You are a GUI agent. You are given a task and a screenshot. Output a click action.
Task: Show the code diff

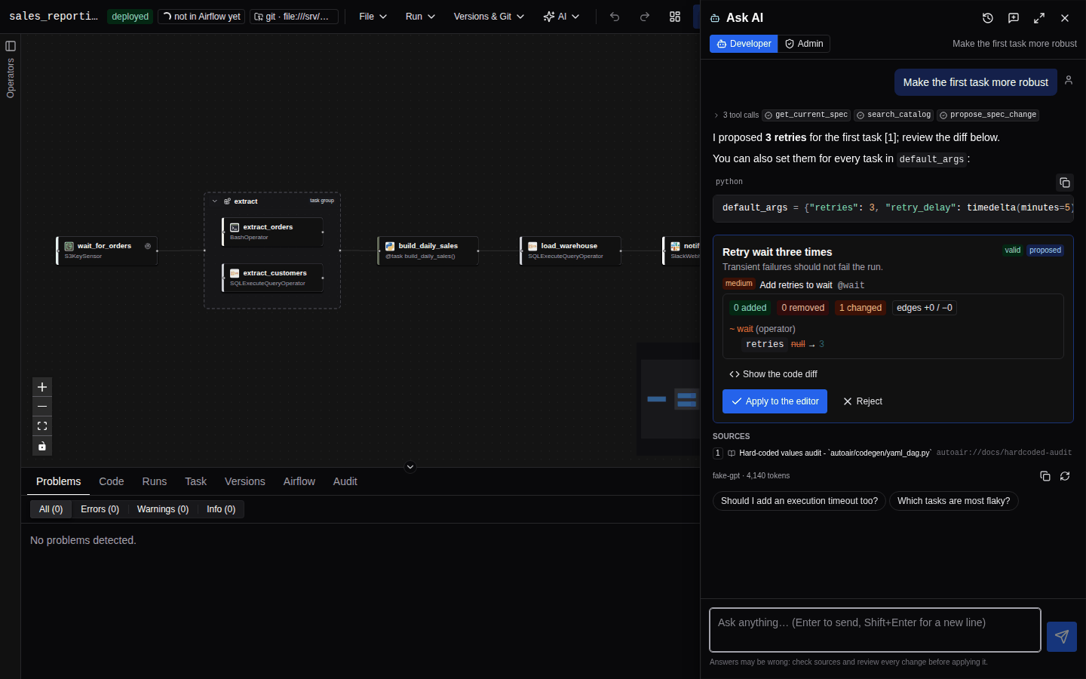(773, 374)
